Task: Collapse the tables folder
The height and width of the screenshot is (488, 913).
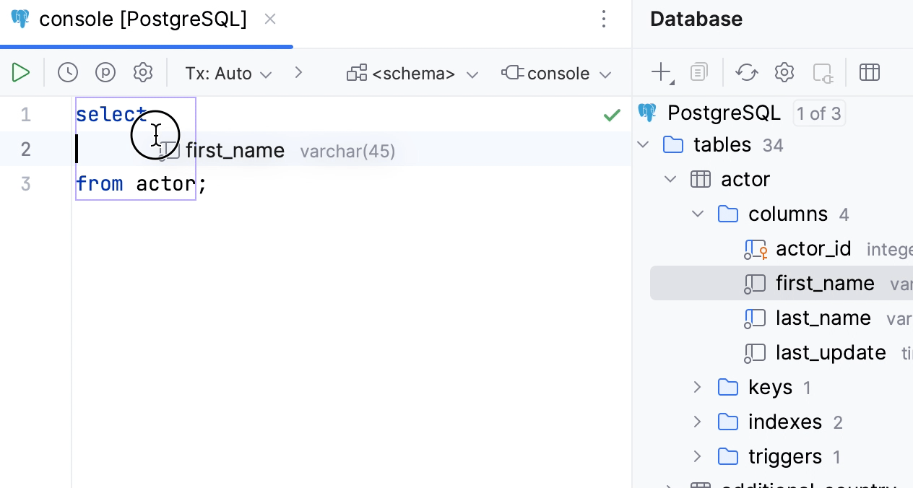Action: [x=643, y=144]
